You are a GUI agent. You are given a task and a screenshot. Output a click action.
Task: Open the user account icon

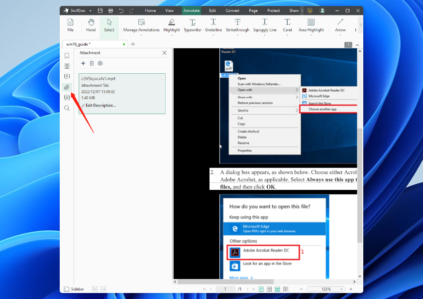(x=322, y=10)
